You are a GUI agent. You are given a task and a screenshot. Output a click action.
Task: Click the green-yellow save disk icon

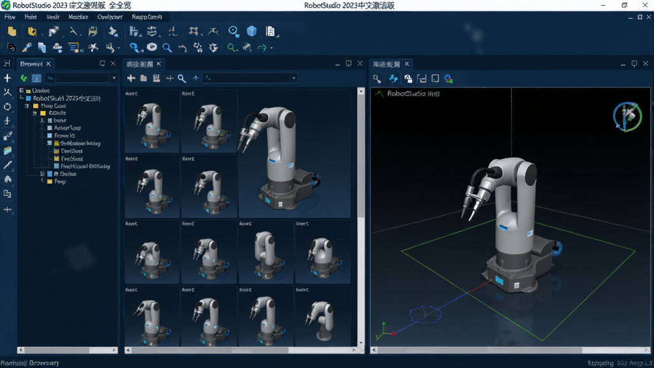pos(93,31)
